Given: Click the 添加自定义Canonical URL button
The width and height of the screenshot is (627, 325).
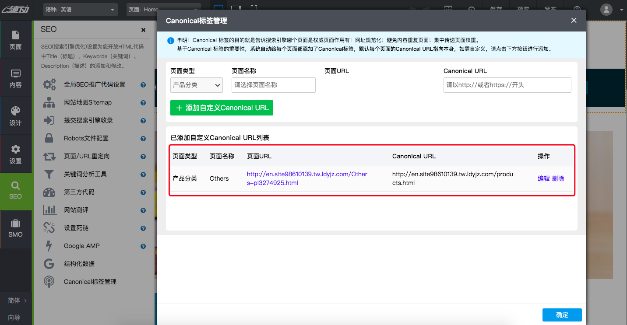Looking at the screenshot, I should (x=222, y=107).
